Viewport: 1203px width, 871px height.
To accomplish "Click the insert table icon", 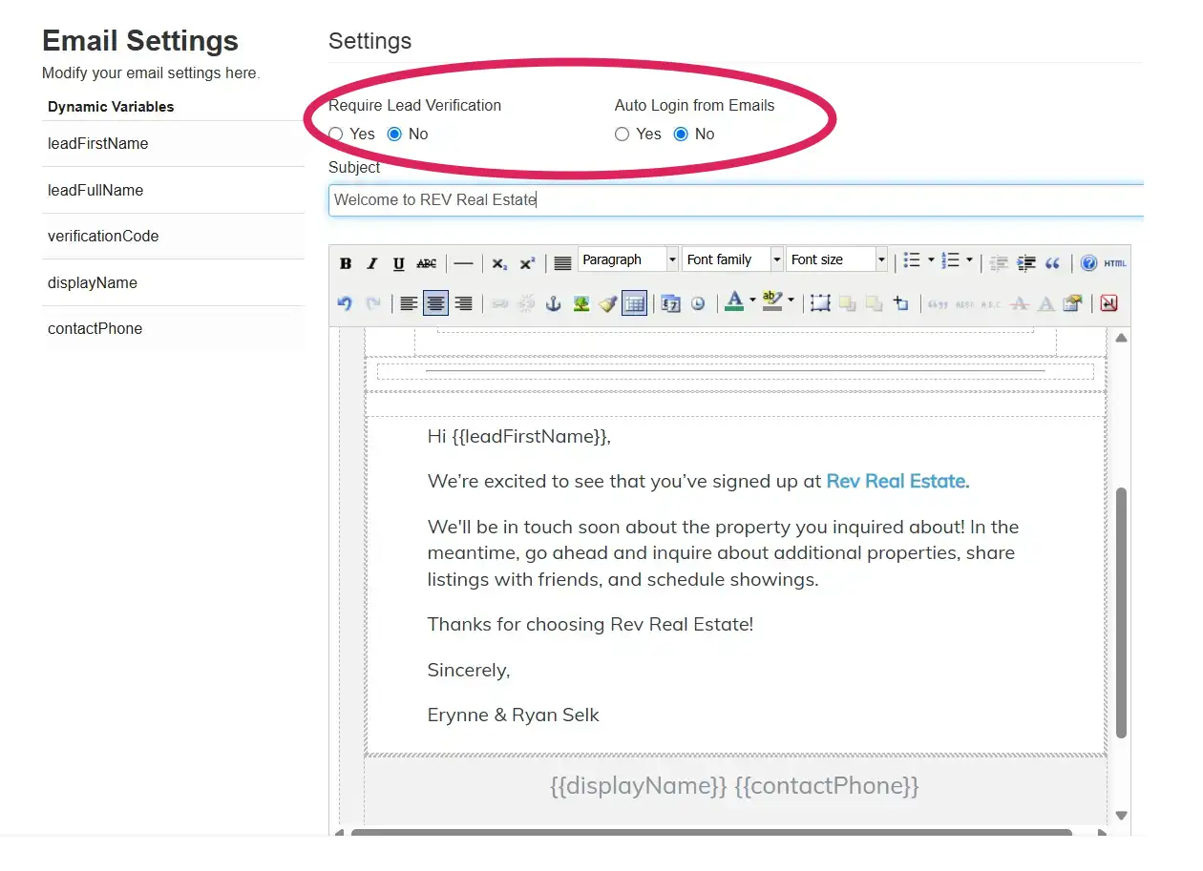I will point(634,303).
